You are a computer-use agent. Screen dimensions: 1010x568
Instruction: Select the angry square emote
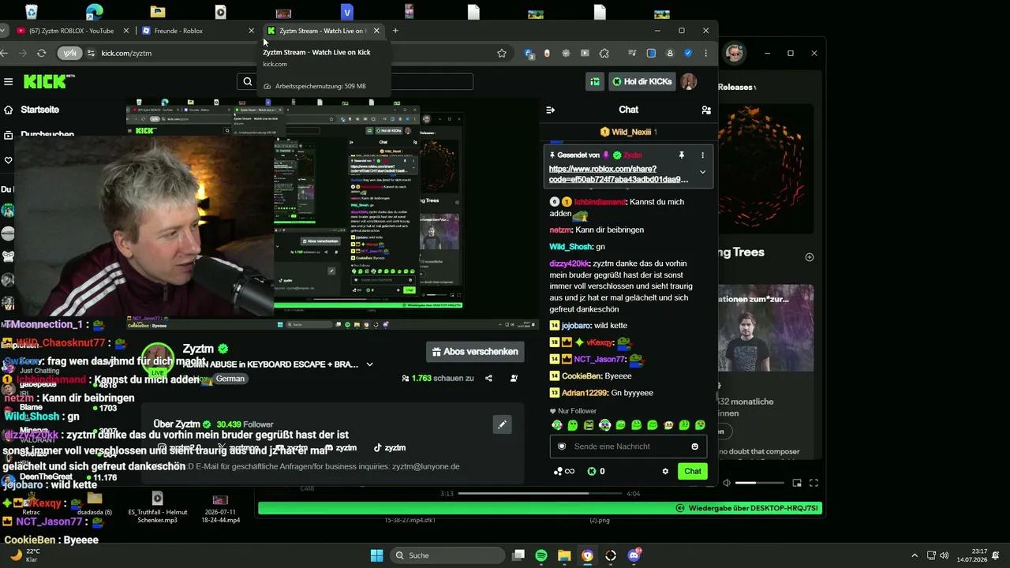[x=589, y=425]
